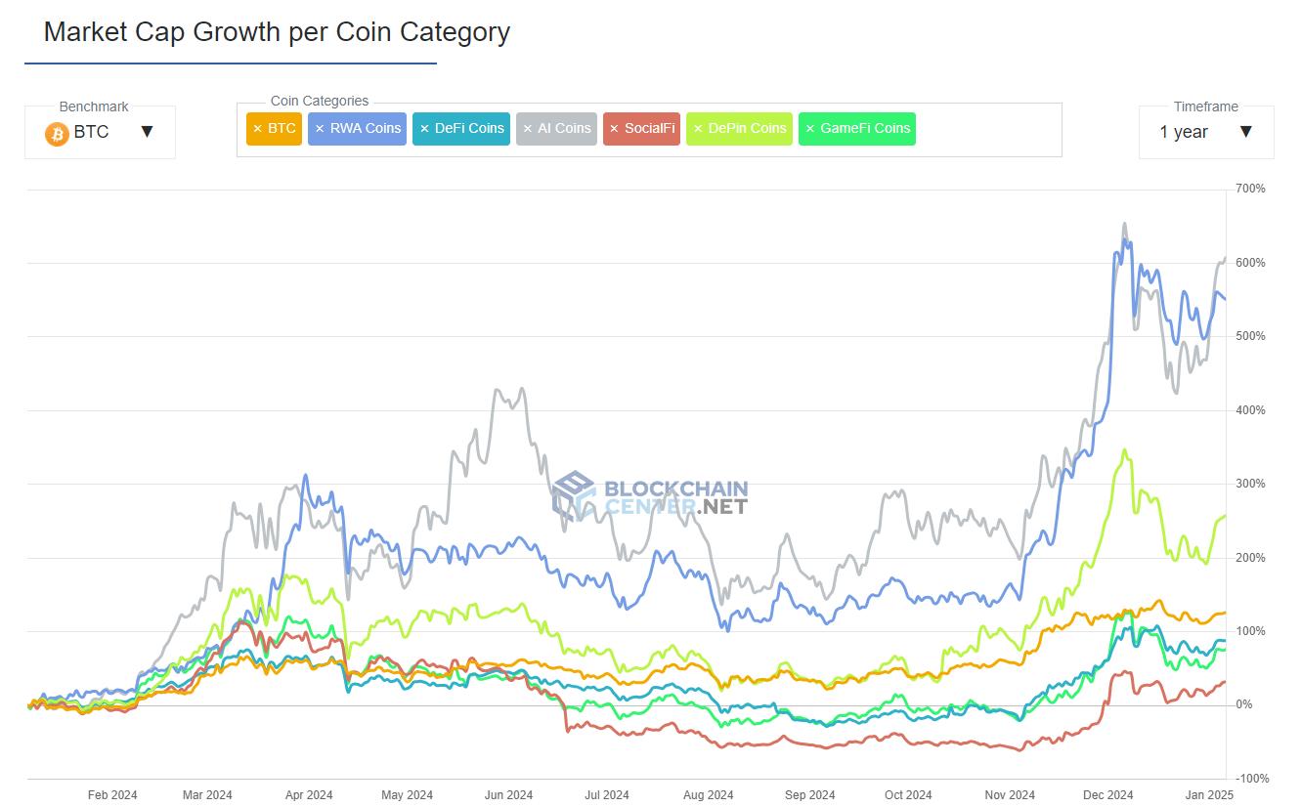Open the Benchmark dropdown arrow
The image size is (1301, 807).
148,132
